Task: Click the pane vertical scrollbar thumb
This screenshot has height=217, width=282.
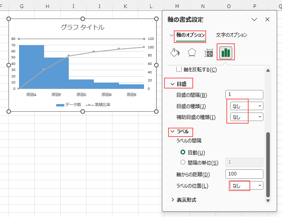Action: point(268,165)
